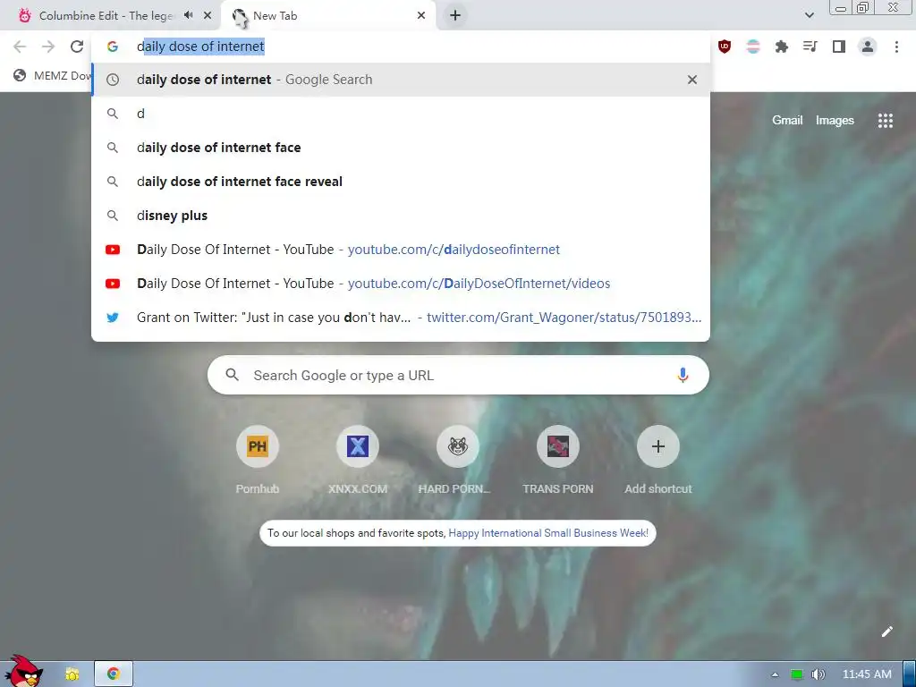Open the Images link

click(835, 121)
